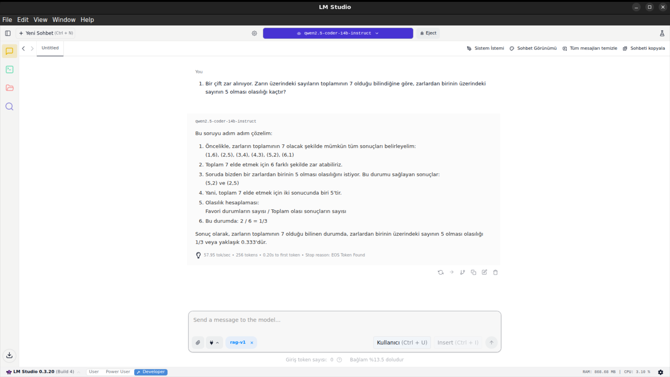This screenshot has height=377, width=670.
Task: Eject the loaded model
Action: click(x=428, y=33)
